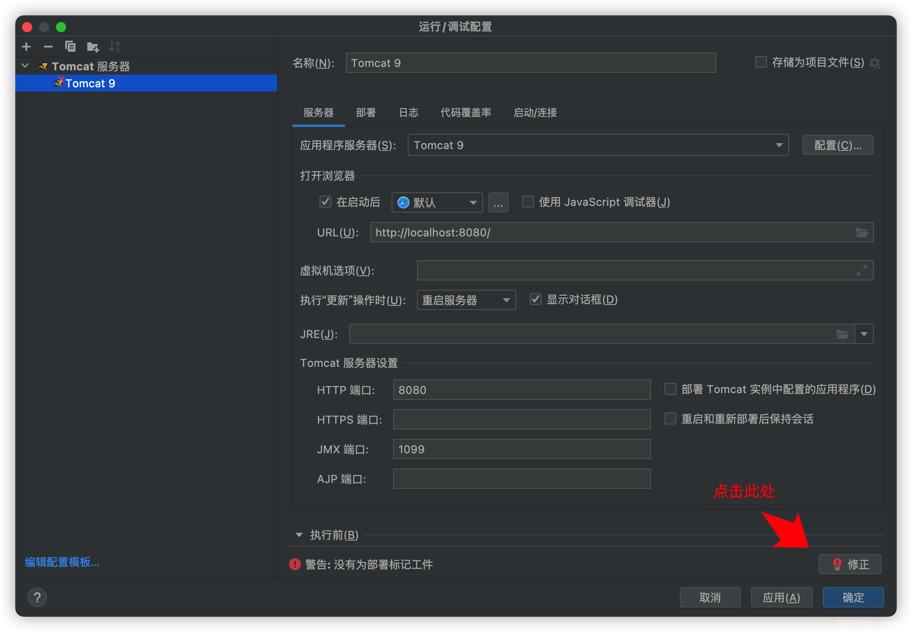This screenshot has width=912, height=632.
Task: Enable preserve sessions across restarts and redeploys
Action: pos(670,419)
